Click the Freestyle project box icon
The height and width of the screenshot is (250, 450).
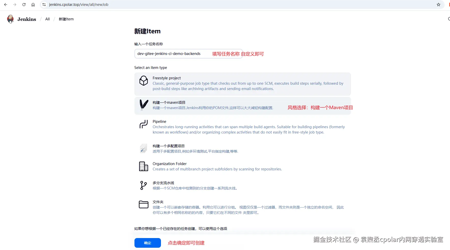coord(144,81)
